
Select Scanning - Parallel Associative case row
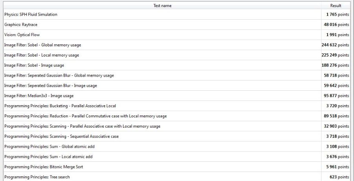[x=82, y=126]
